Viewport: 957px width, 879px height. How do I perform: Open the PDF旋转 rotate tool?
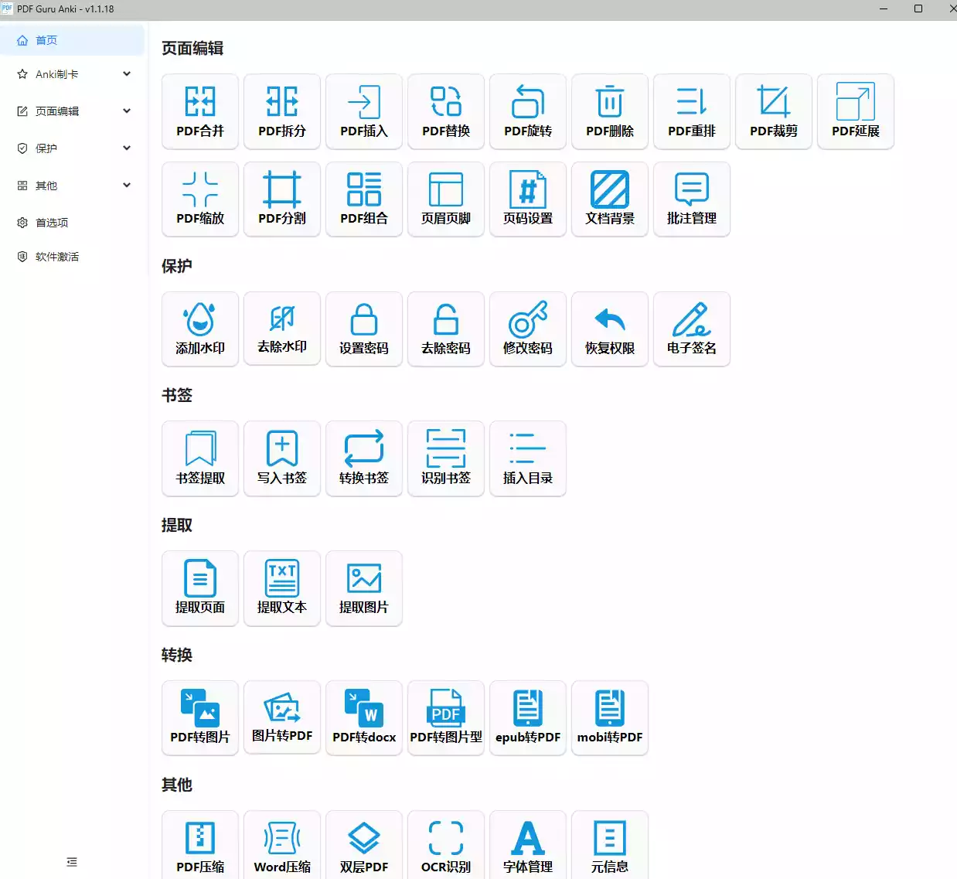[x=528, y=111]
